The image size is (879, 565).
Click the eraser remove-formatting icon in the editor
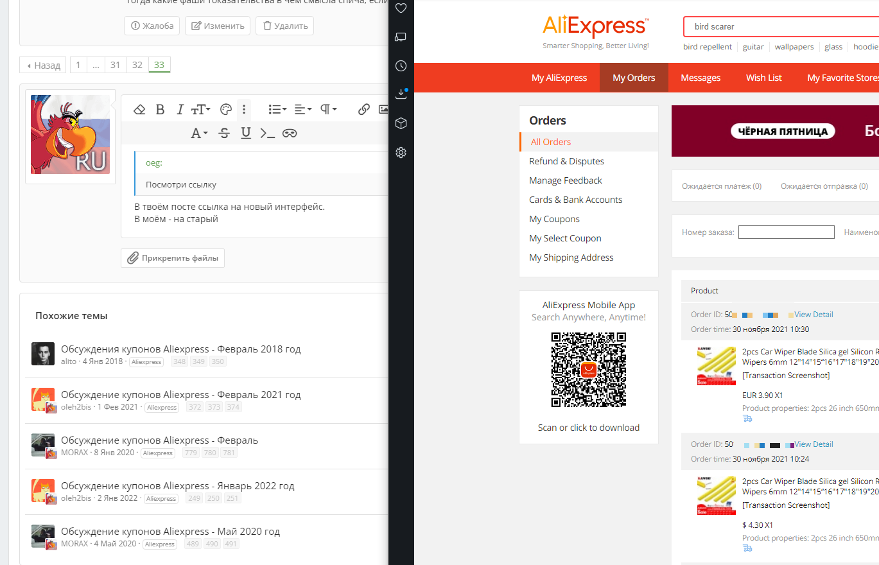(x=139, y=109)
